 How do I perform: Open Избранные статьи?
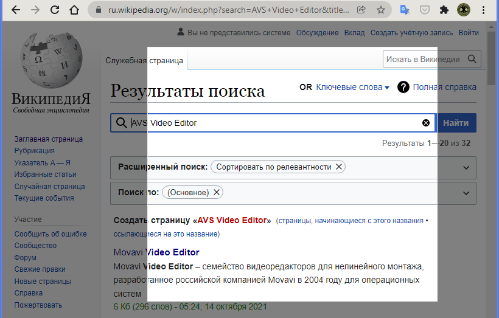pos(45,175)
